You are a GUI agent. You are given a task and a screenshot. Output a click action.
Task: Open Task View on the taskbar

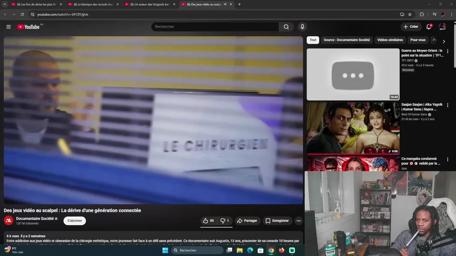point(229,250)
